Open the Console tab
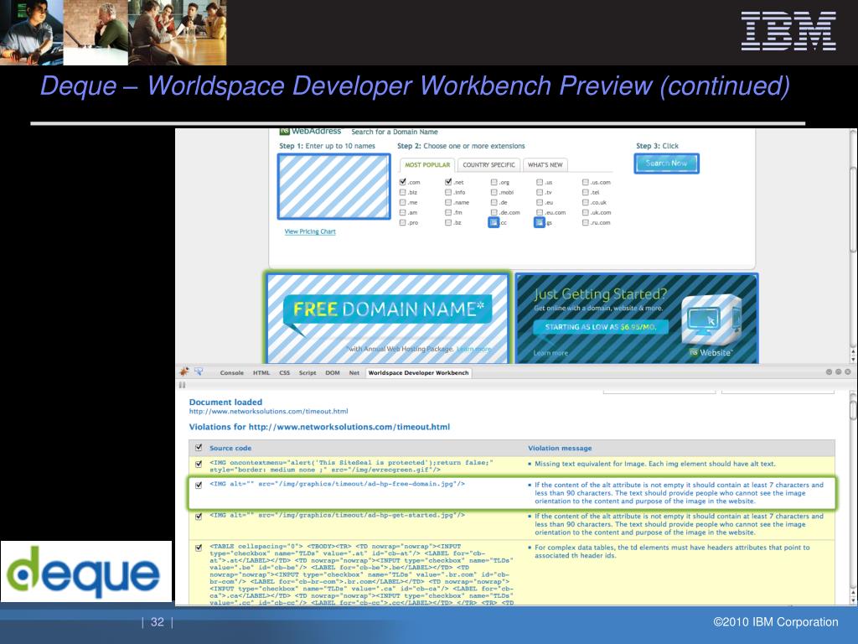This screenshot has width=858, height=644. tap(232, 373)
